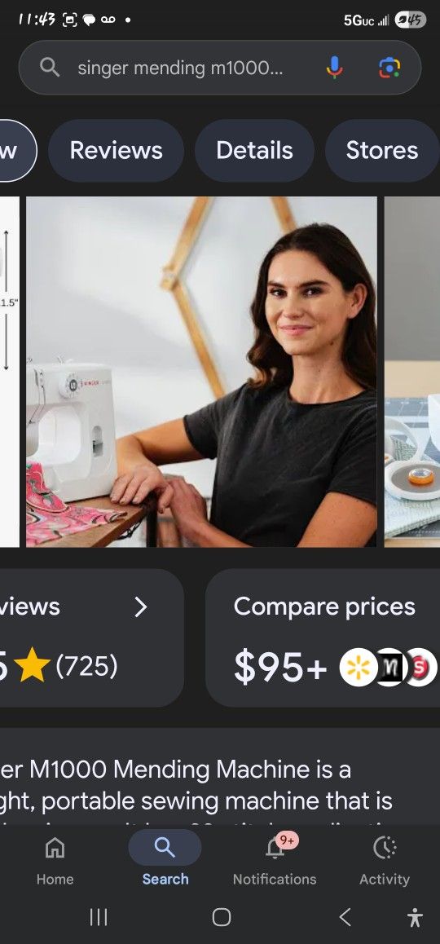Open Notifications with 9+ badge

[x=275, y=859]
